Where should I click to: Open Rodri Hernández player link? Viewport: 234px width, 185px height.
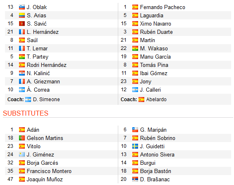click(x=47, y=65)
